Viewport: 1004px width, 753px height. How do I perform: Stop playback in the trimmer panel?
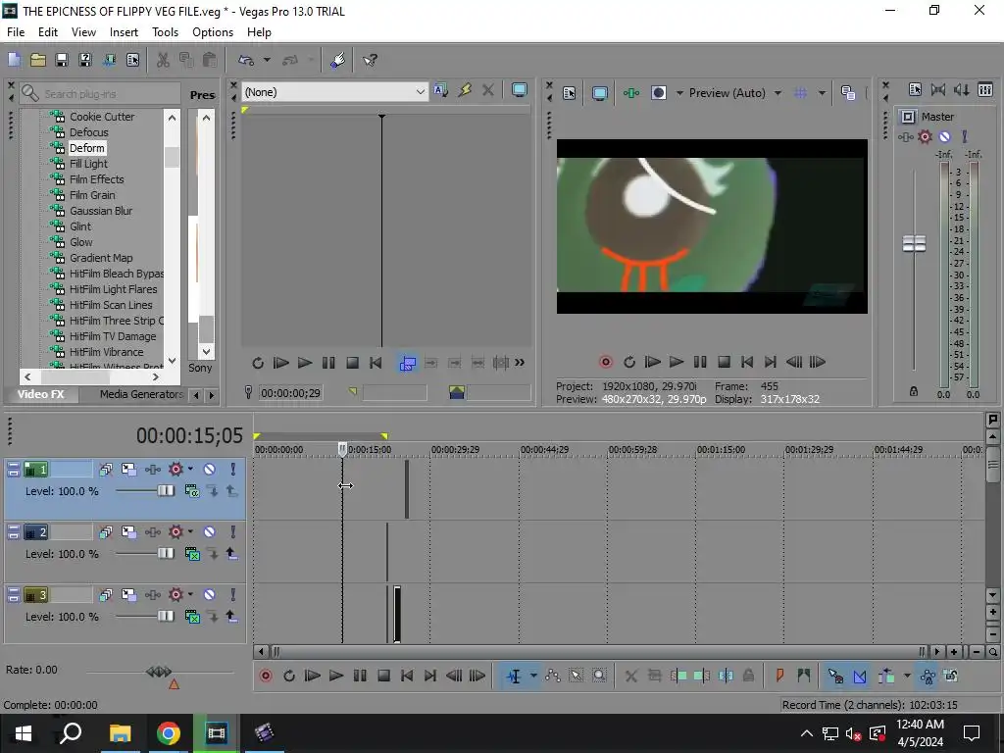352,363
